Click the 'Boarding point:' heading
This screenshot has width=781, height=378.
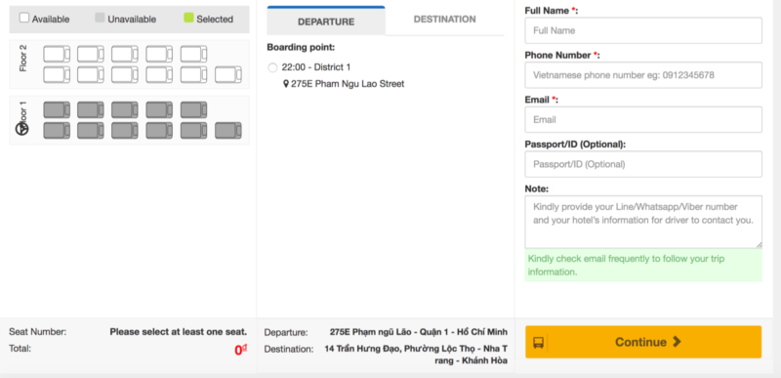tap(301, 47)
